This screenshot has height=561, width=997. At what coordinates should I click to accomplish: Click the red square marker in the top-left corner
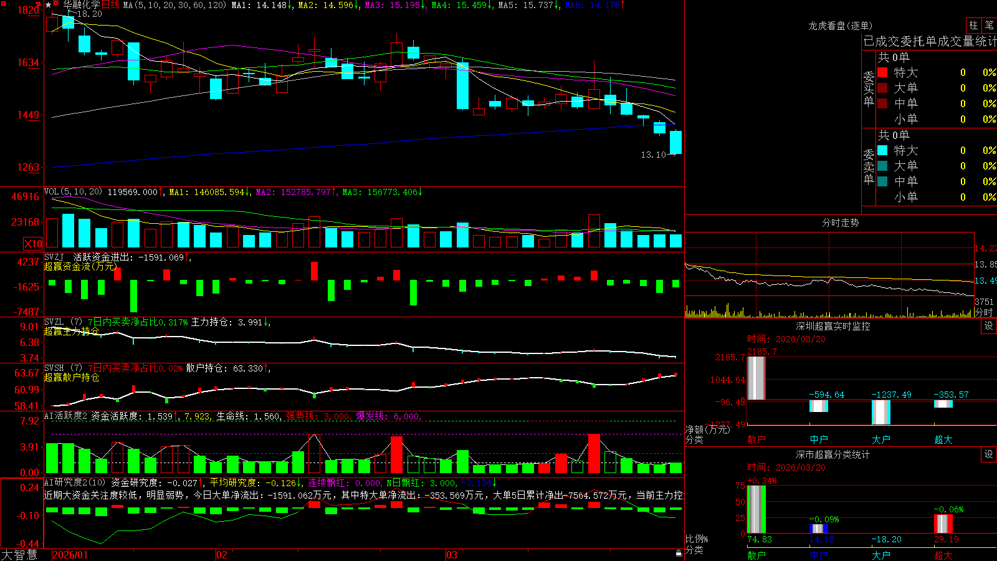coord(4,2)
